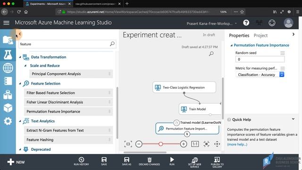Open the Classification - Accuracy metric dropdown
Screen dimensions: 302x170
click(260, 75)
